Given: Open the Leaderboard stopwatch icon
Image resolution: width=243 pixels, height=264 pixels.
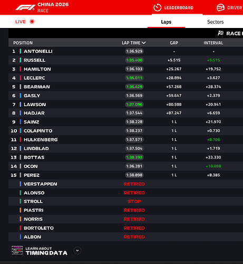Looking at the screenshot, I should point(157,7).
